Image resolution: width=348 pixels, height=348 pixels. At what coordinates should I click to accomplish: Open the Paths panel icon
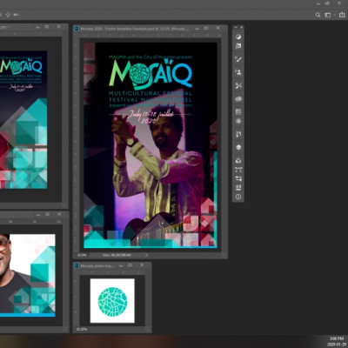[238, 170]
